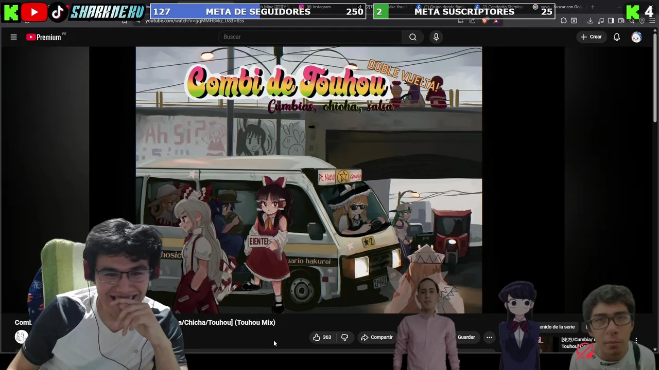Click the '(Touhou Mix)' video title text
Viewport: 659px width, 370px height.
point(255,322)
